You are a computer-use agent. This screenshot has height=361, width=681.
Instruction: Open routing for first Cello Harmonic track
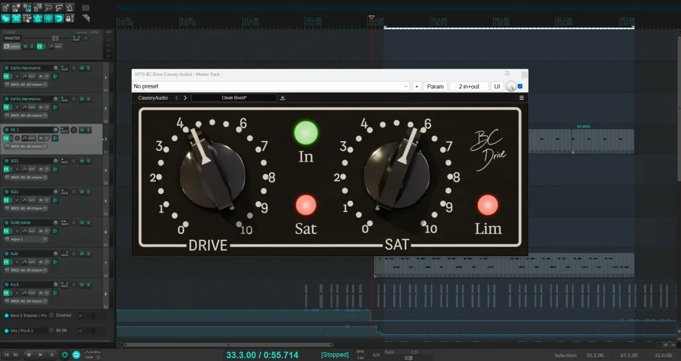[x=65, y=68]
